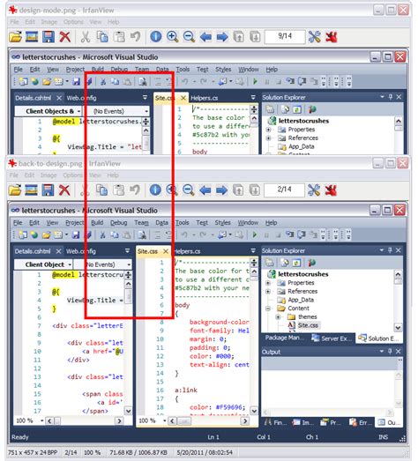Open Client Object dropdown in lower Visual Studio
Screen dimensions: 418x461
(x=70, y=264)
